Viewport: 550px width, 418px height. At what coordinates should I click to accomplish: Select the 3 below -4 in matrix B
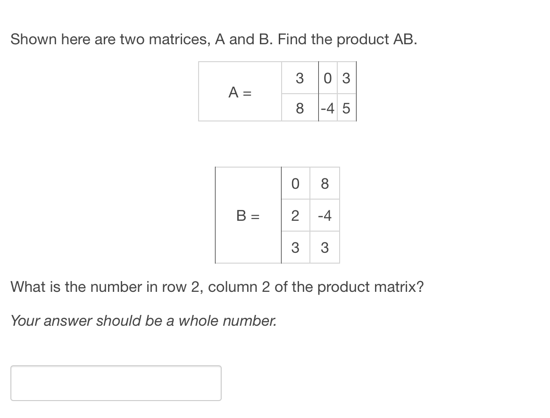point(325,247)
